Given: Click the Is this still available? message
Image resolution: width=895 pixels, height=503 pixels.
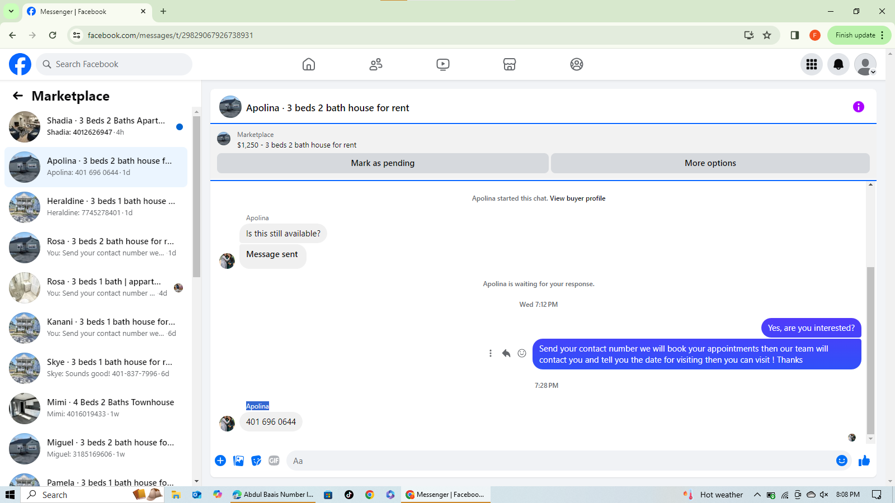Looking at the screenshot, I should (x=283, y=234).
